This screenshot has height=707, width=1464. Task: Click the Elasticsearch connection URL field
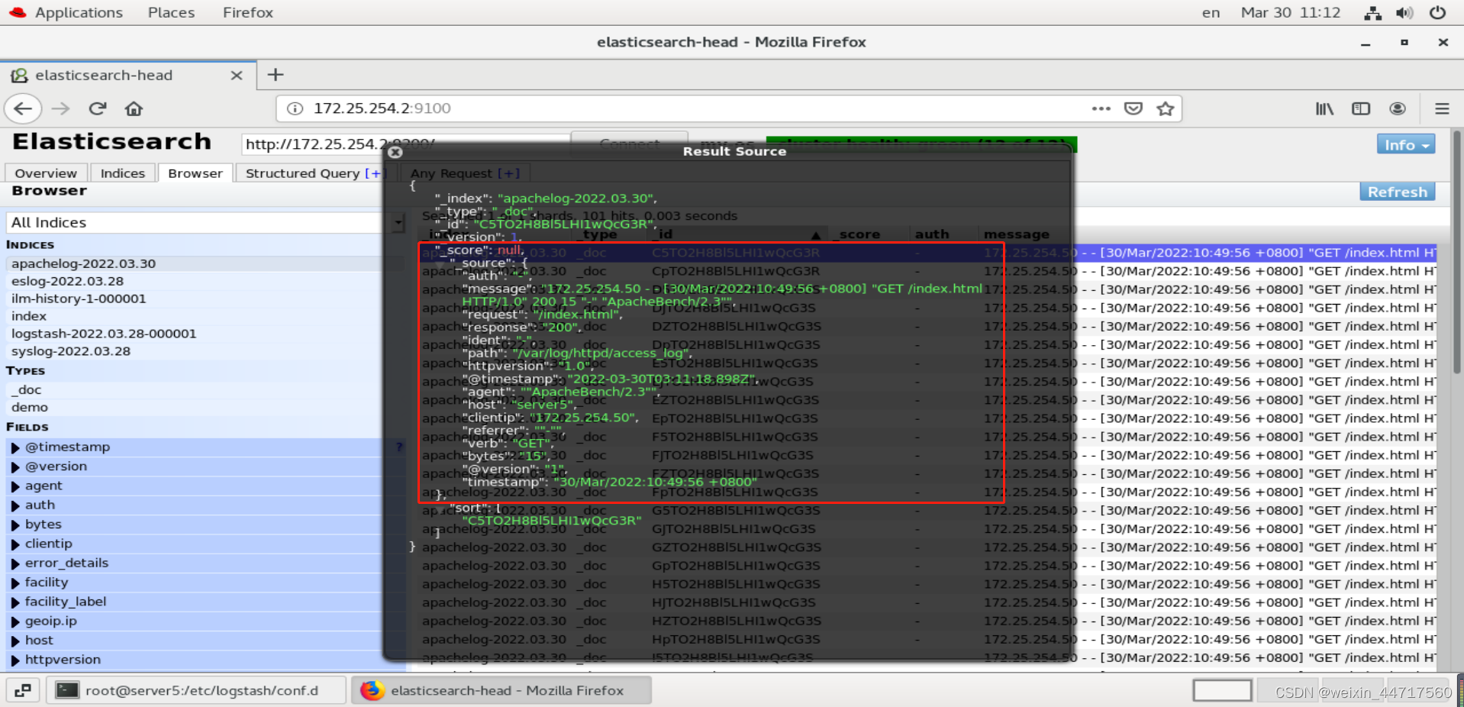[406, 144]
